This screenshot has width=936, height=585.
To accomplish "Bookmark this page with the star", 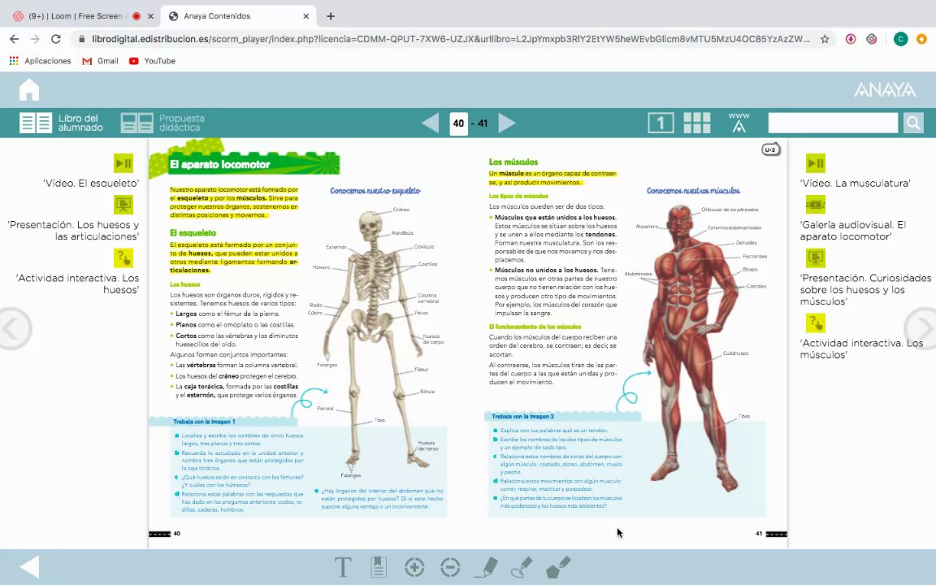I will pyautogui.click(x=825, y=39).
